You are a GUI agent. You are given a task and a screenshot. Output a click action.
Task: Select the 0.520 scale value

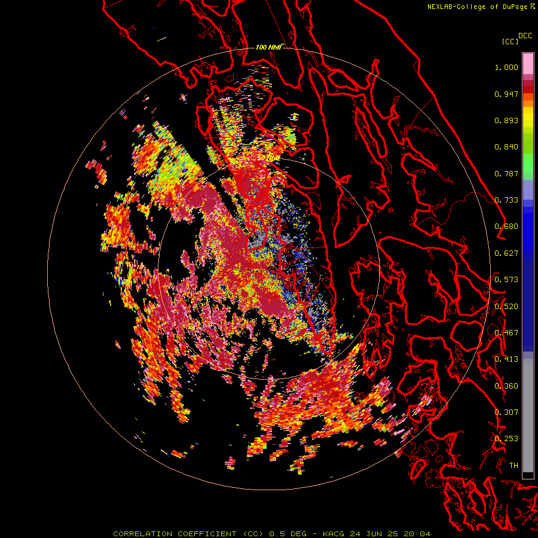[x=506, y=307]
